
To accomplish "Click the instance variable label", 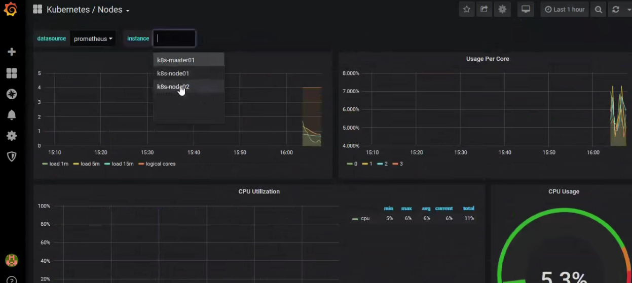I will pyautogui.click(x=138, y=38).
